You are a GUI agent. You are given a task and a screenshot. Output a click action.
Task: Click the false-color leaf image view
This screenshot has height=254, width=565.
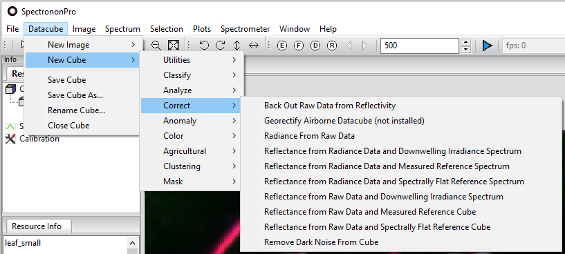(x=193, y=223)
